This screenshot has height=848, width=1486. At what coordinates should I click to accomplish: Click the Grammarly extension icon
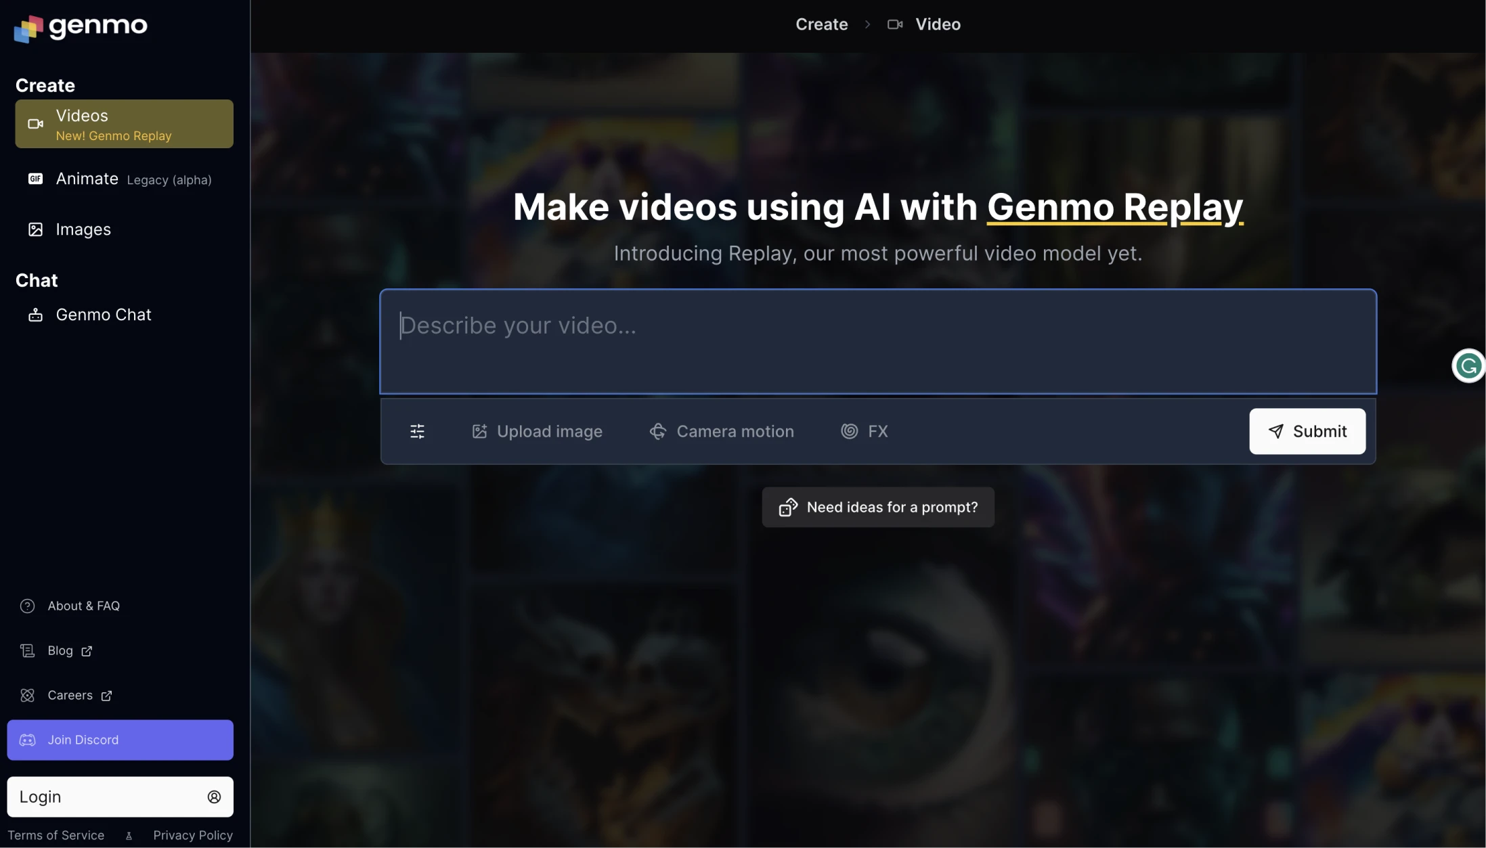[1468, 366]
